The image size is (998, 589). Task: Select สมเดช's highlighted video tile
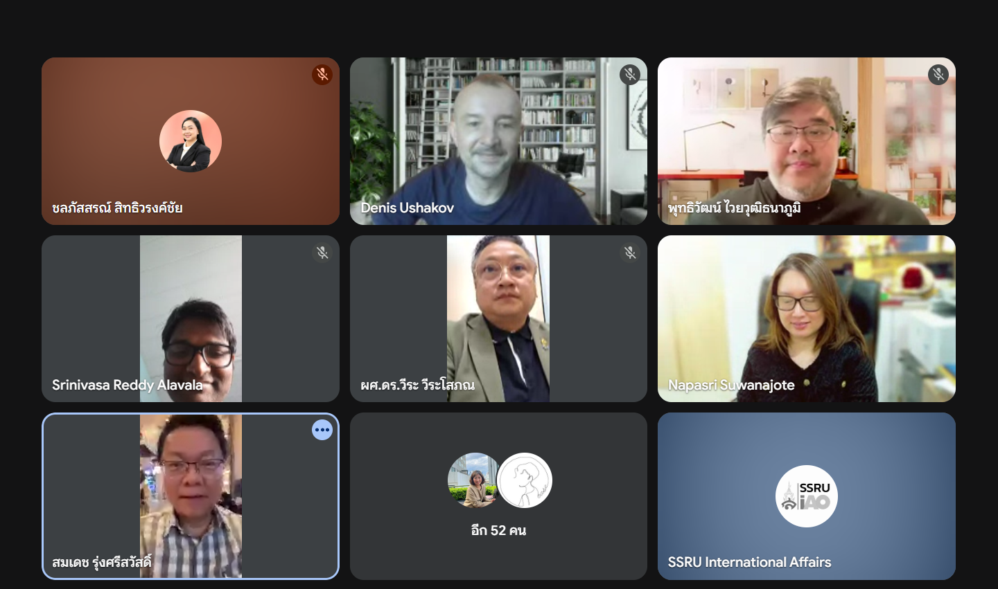pyautogui.click(x=191, y=496)
